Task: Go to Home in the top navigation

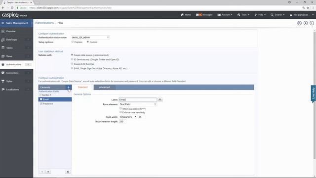Action: [186, 15]
